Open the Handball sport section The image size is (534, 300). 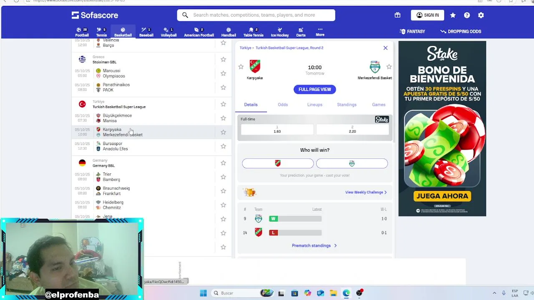point(228,32)
